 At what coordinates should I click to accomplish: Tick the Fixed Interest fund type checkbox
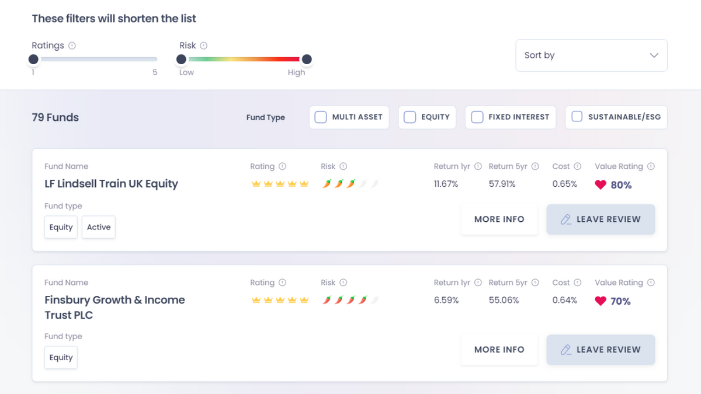pos(477,117)
